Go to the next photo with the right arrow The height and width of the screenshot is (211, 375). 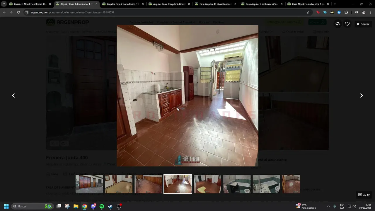click(x=361, y=96)
